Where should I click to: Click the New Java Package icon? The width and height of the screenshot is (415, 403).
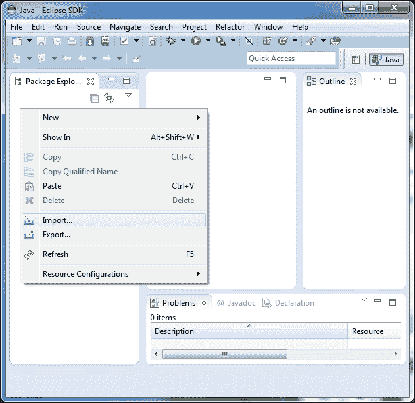click(x=267, y=41)
